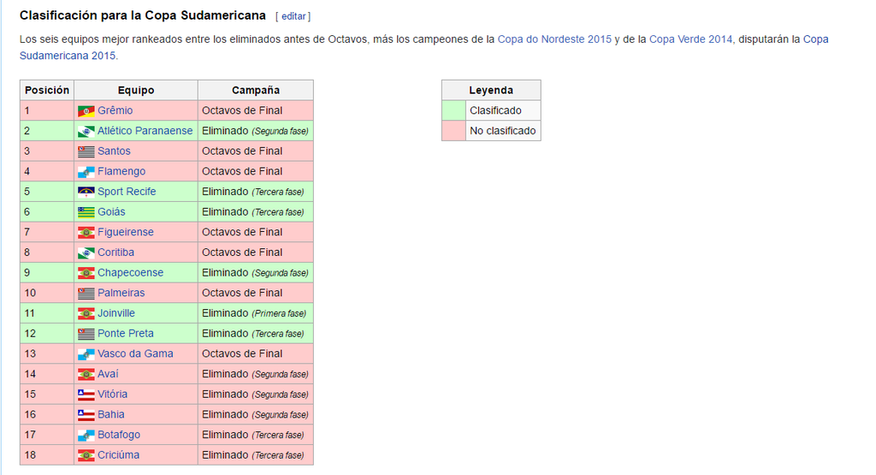The height and width of the screenshot is (475, 876).
Task: Click the flag icon beside Botafogo
Action: [x=86, y=436]
